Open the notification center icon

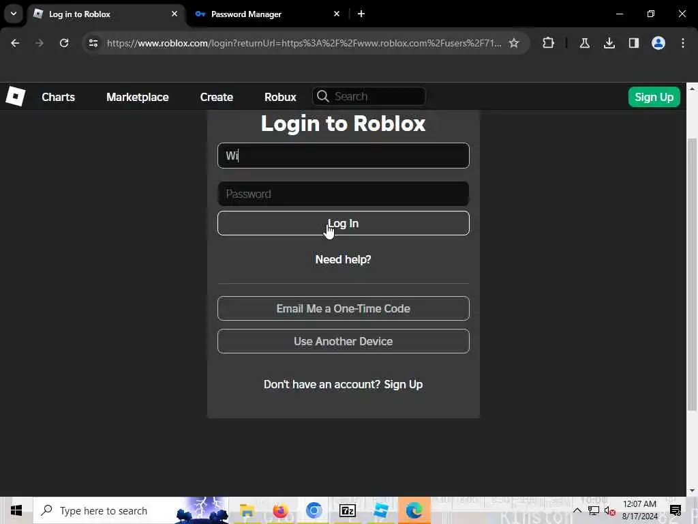click(676, 510)
